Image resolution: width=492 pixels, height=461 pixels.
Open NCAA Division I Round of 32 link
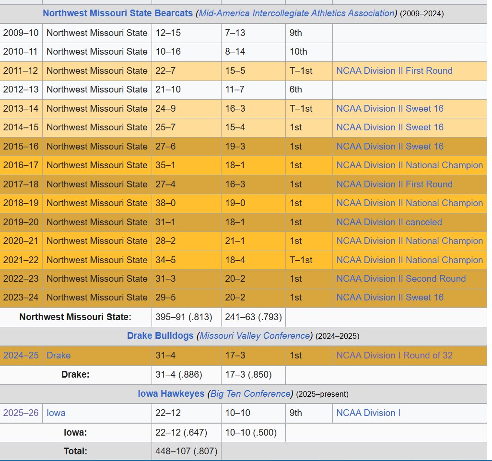395,355
